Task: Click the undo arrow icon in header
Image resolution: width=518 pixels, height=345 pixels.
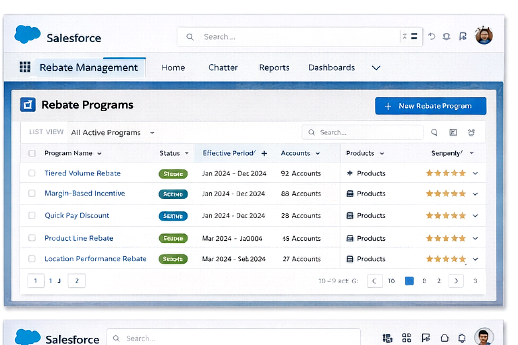Action: pyautogui.click(x=431, y=37)
